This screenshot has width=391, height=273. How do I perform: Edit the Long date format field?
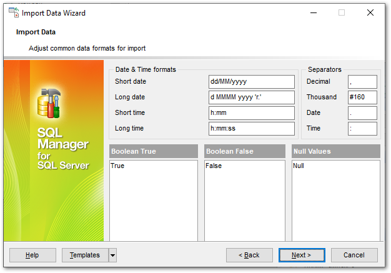[x=251, y=97]
